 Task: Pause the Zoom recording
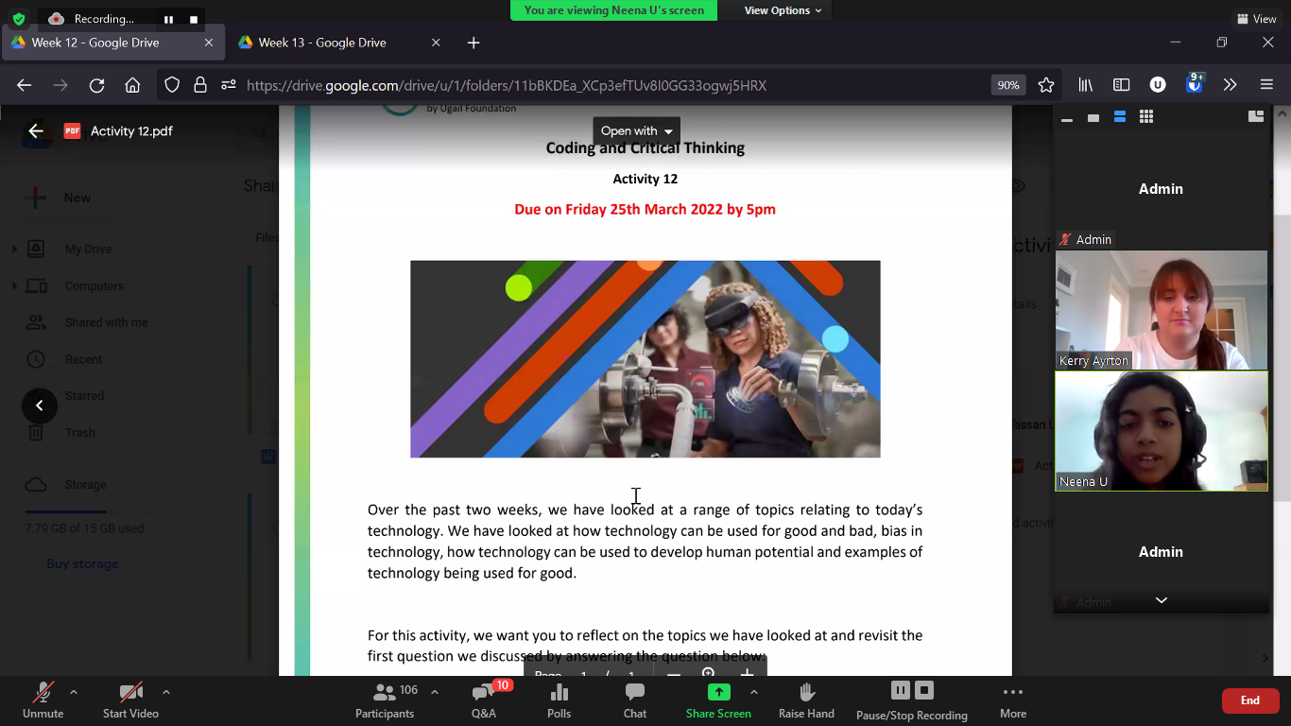900,691
